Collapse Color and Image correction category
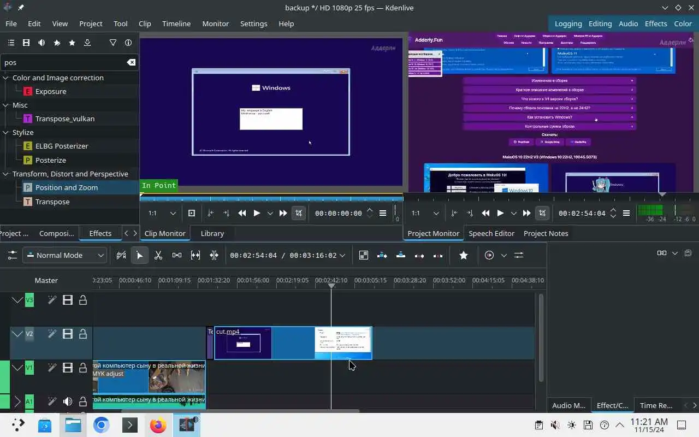The width and height of the screenshot is (699, 437). pyautogui.click(x=6, y=78)
